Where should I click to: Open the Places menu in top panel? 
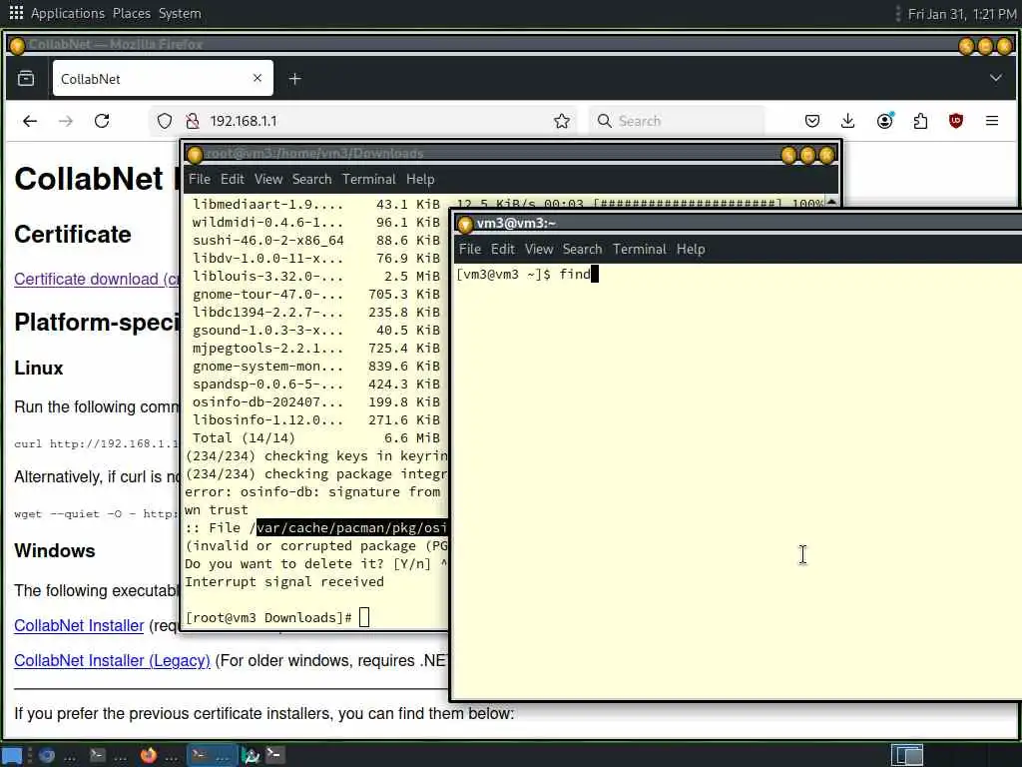click(132, 13)
